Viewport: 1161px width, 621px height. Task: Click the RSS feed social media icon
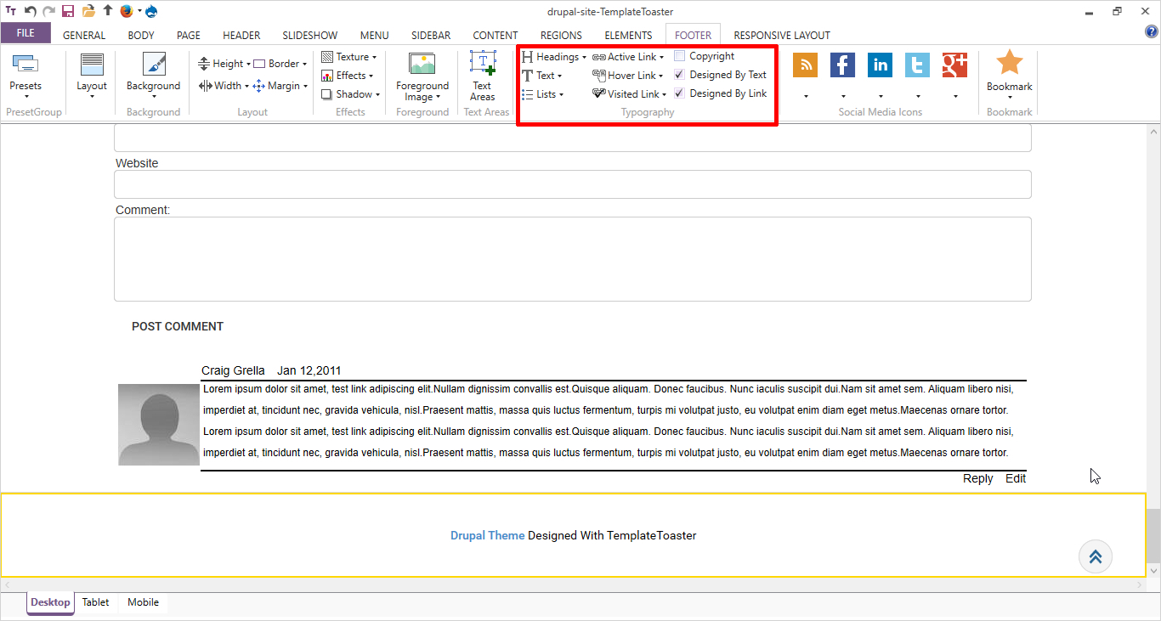805,65
